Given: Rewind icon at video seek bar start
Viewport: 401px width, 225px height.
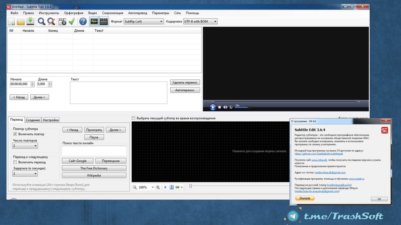Looking at the screenshot, I should coord(212,102).
